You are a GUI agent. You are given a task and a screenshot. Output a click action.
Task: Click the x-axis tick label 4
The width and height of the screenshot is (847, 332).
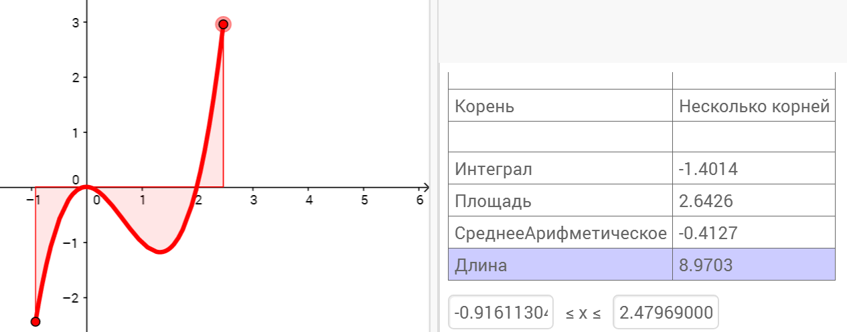coord(309,200)
